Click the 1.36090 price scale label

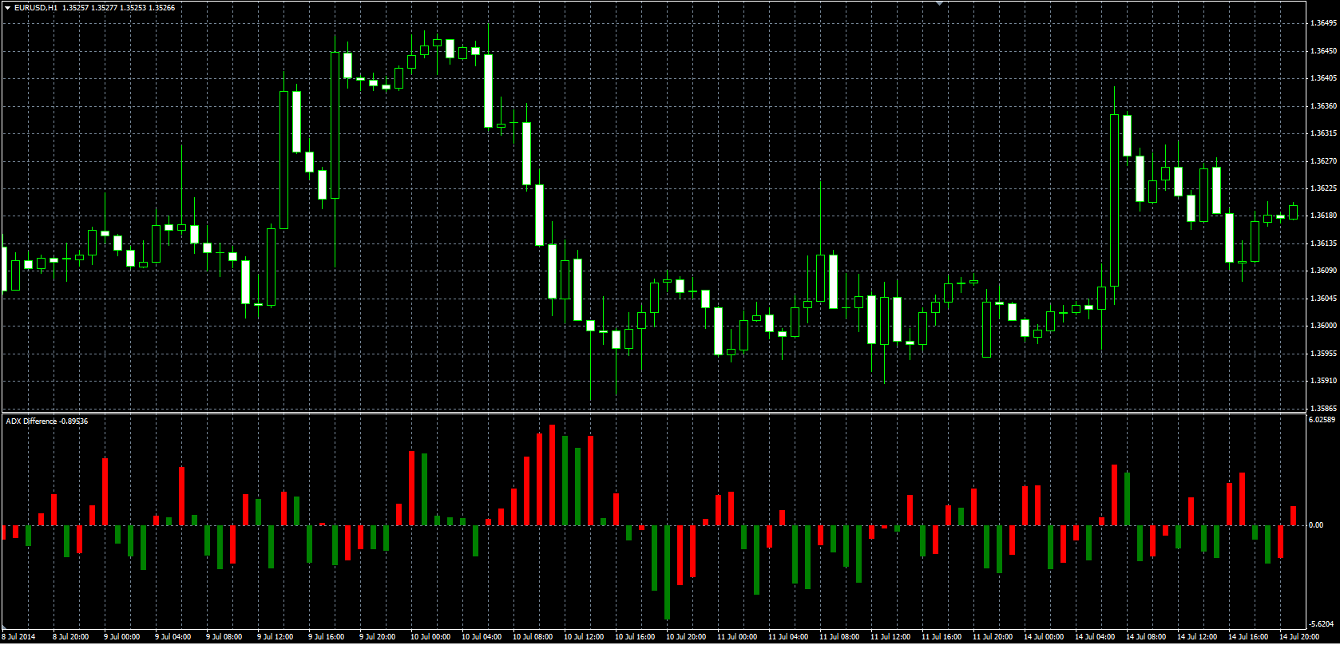pyautogui.click(x=1323, y=271)
